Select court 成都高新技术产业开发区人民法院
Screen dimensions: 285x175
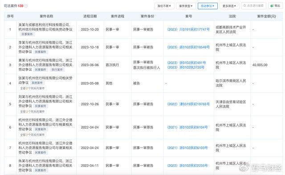(x=231, y=29)
